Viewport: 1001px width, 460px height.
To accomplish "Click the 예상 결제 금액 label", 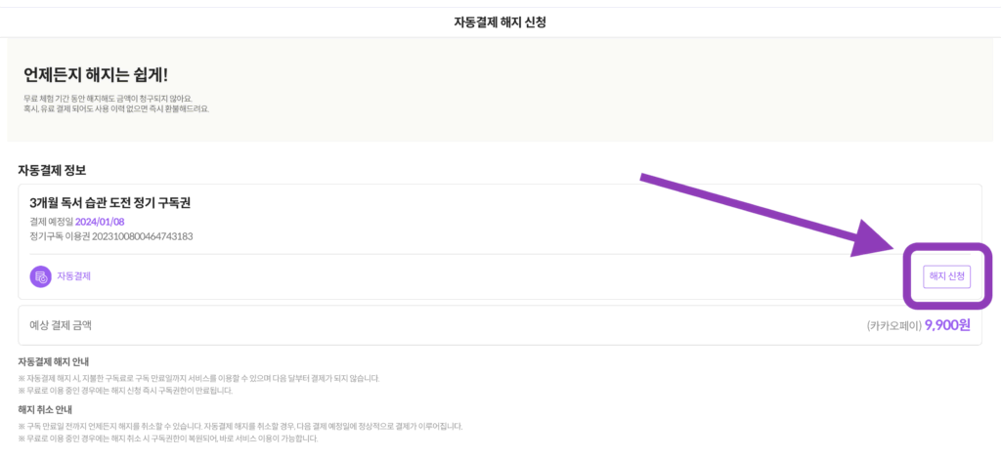I will pyautogui.click(x=67, y=324).
